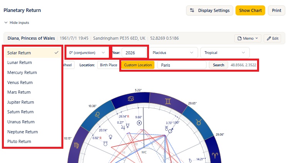Click the 5.23° cusp label
This screenshot has height=163, width=288.
pyautogui.click(x=138, y=90)
